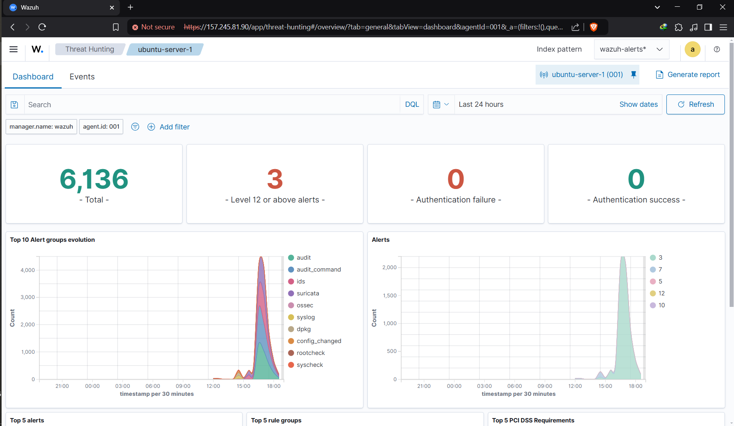Toggle suricata legend entry
The width and height of the screenshot is (734, 426).
pos(304,293)
